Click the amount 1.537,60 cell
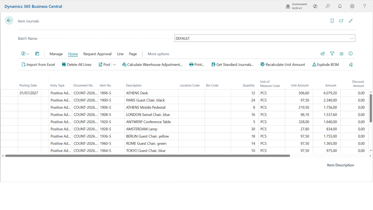 [327, 115]
